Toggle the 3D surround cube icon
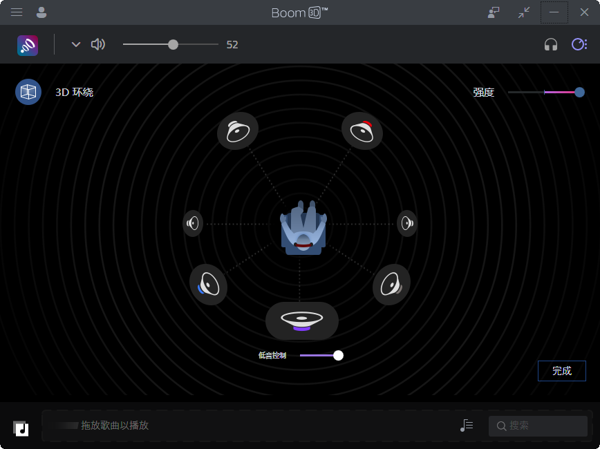The width and height of the screenshot is (600, 449). 28,92
